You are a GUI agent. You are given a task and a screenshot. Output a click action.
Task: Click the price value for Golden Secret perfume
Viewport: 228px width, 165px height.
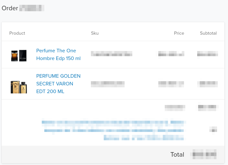pos(171,84)
